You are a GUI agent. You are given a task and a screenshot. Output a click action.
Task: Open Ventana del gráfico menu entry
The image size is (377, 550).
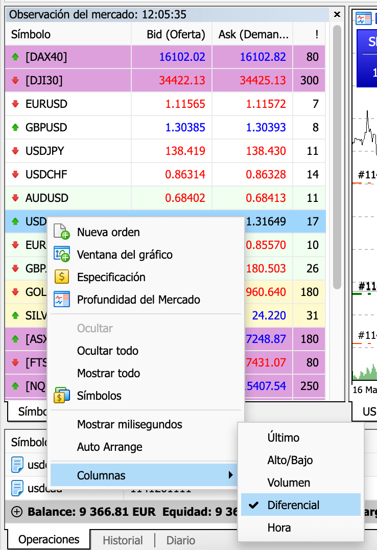tap(125, 255)
